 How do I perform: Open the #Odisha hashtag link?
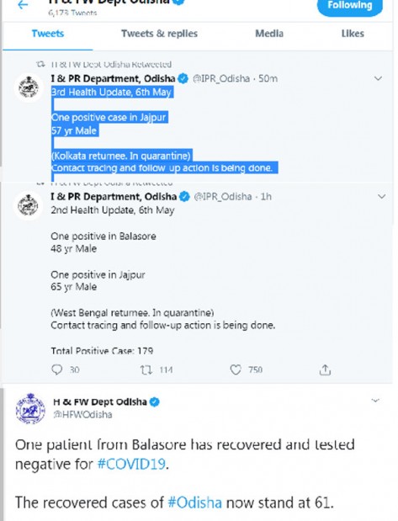click(194, 502)
